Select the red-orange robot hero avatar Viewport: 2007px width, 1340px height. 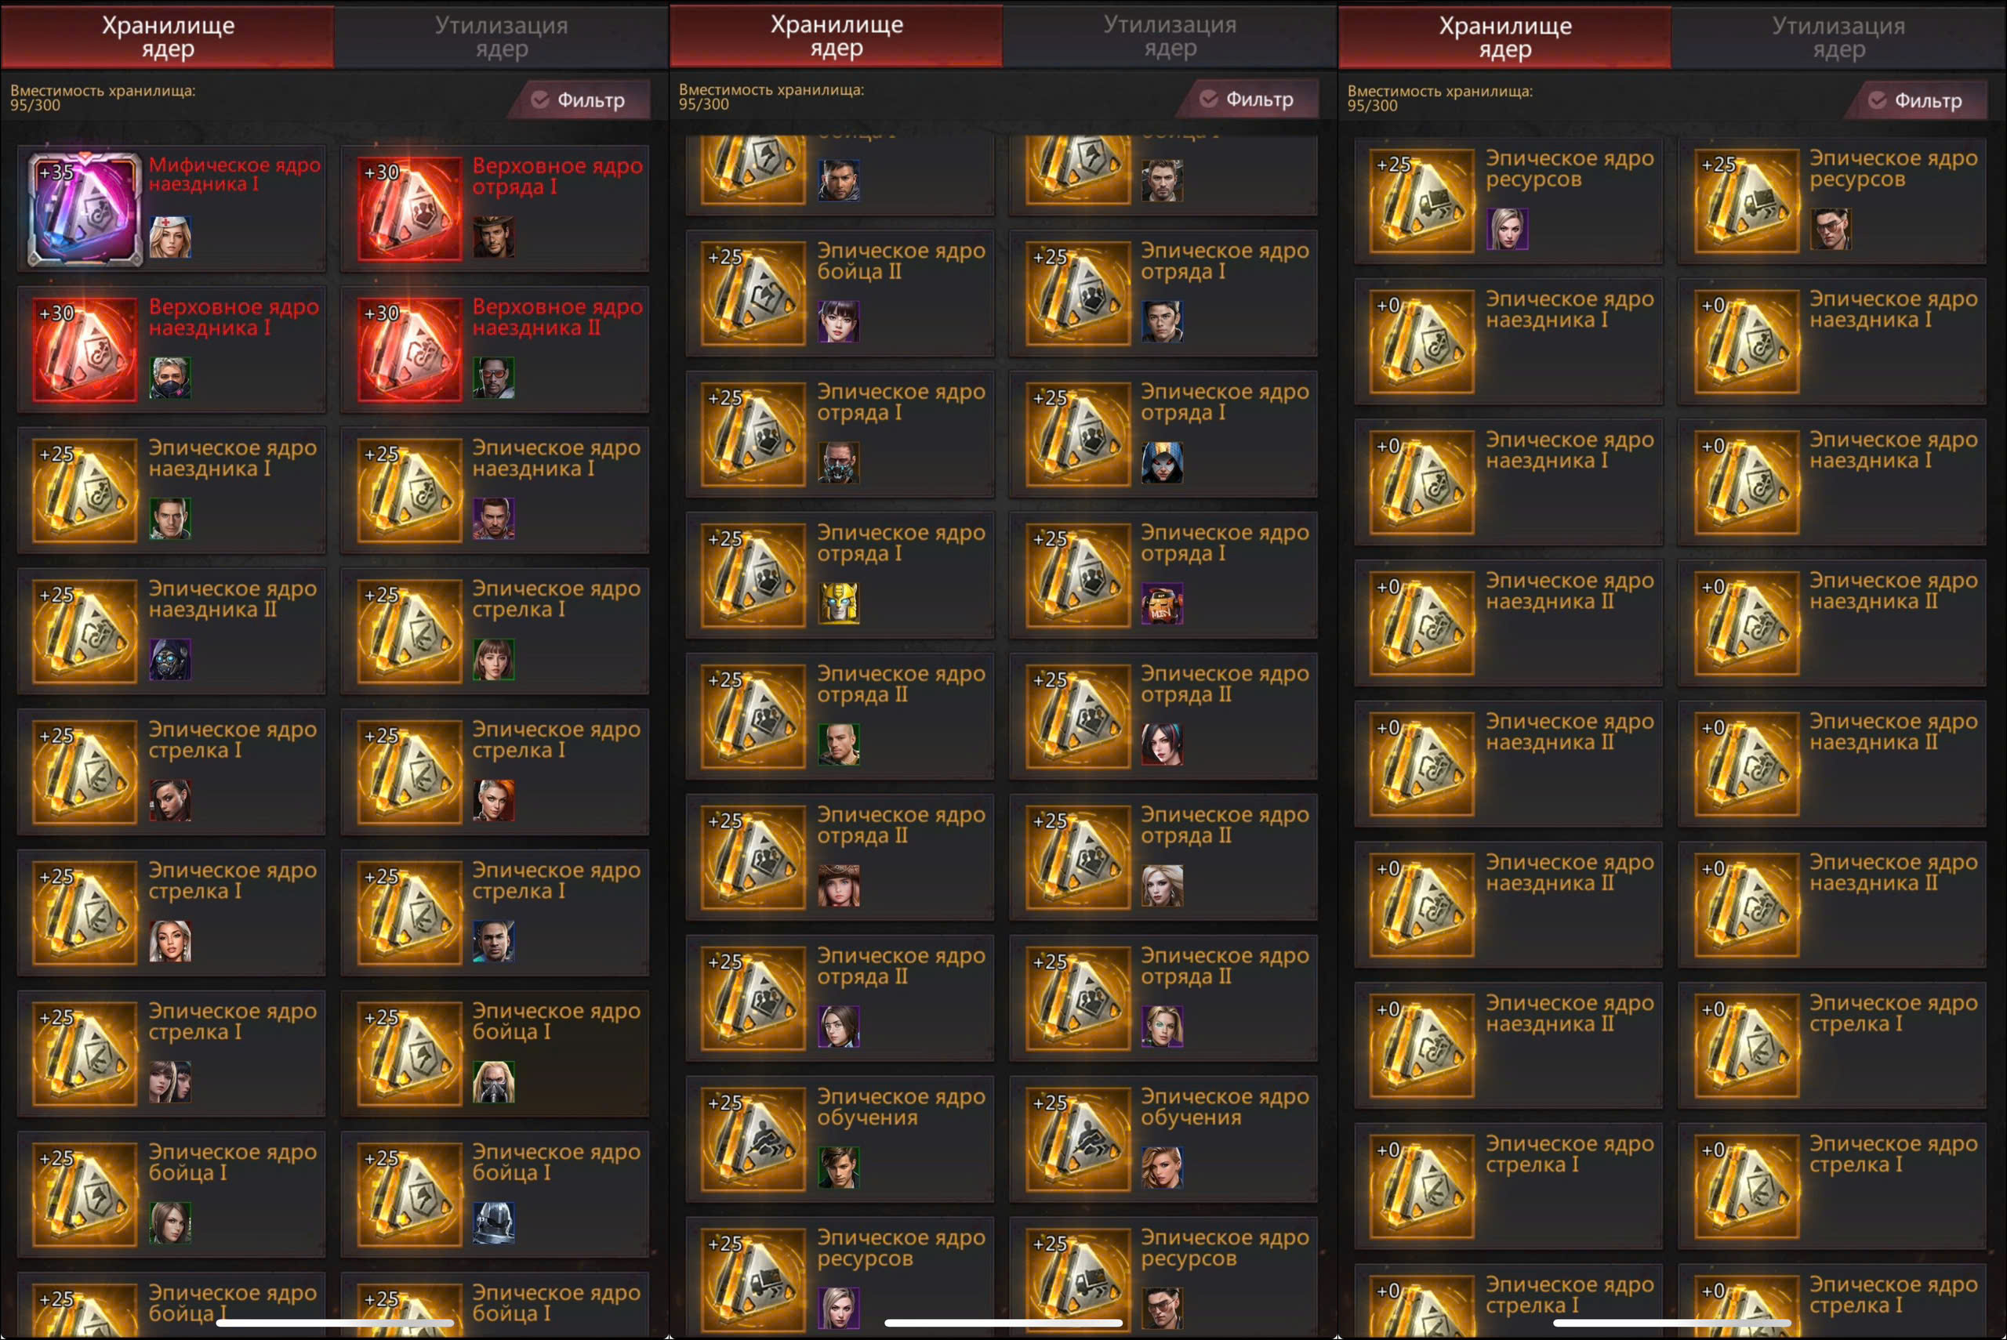point(1163,603)
